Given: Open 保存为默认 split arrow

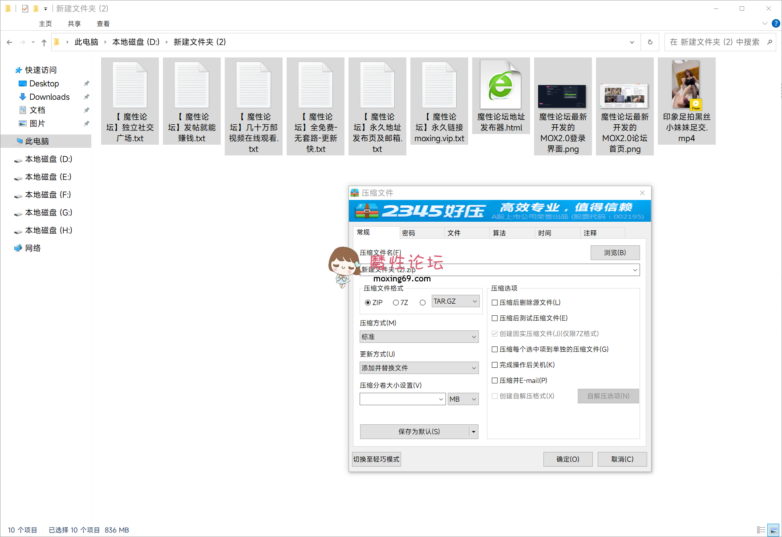Looking at the screenshot, I should point(474,431).
